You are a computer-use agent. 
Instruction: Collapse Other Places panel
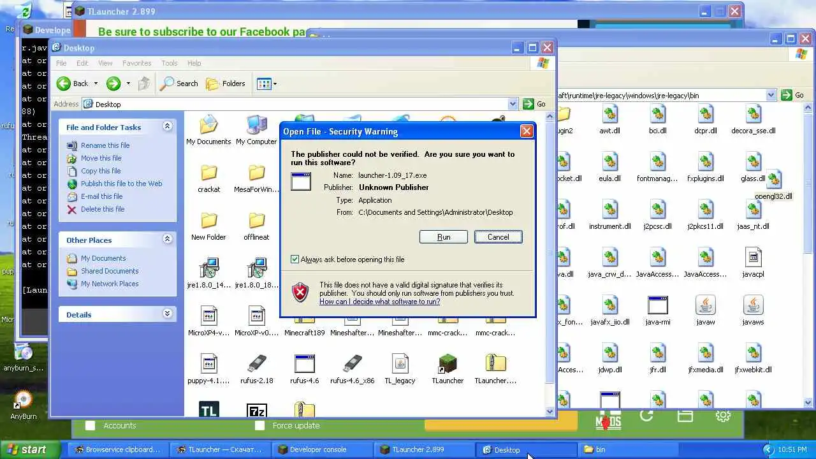(x=167, y=239)
